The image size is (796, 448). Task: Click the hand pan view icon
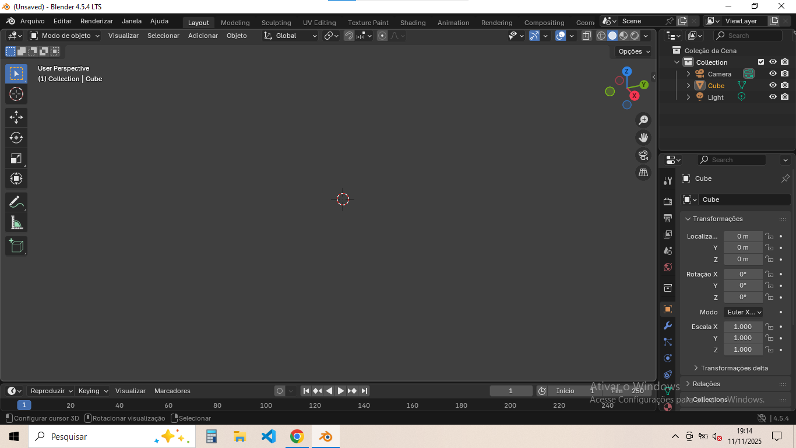(x=643, y=138)
